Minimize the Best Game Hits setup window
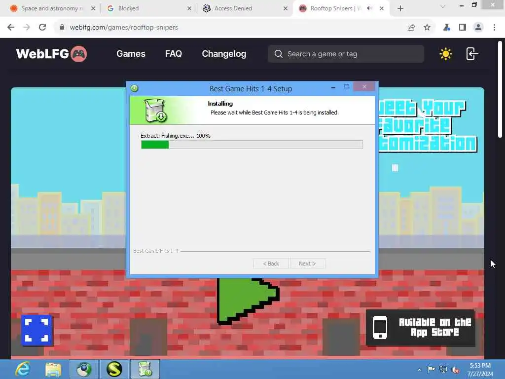The height and width of the screenshot is (379, 505). pos(333,87)
